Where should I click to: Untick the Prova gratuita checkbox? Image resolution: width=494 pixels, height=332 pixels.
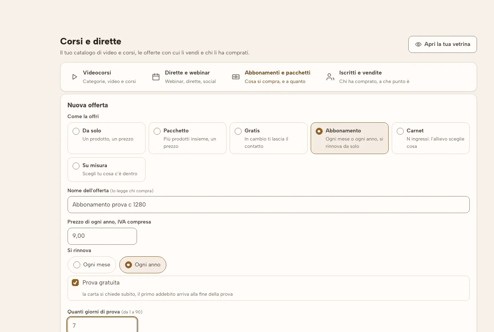(75, 283)
